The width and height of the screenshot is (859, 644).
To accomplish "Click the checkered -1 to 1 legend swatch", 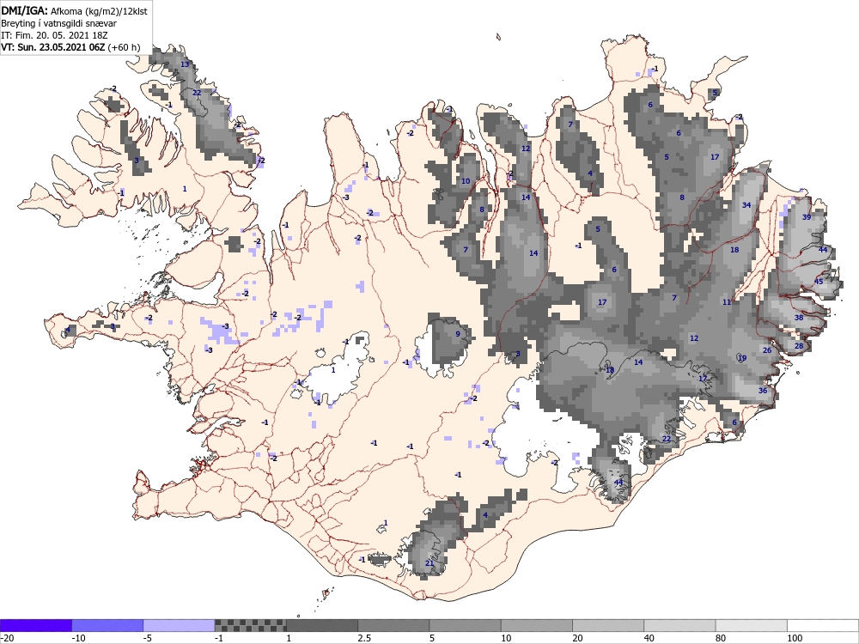I will 250,625.
